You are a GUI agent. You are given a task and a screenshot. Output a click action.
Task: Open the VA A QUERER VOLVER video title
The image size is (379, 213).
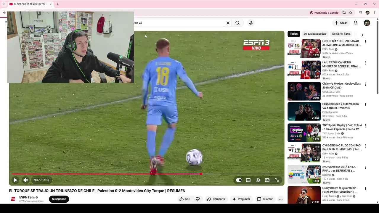click(x=341, y=106)
